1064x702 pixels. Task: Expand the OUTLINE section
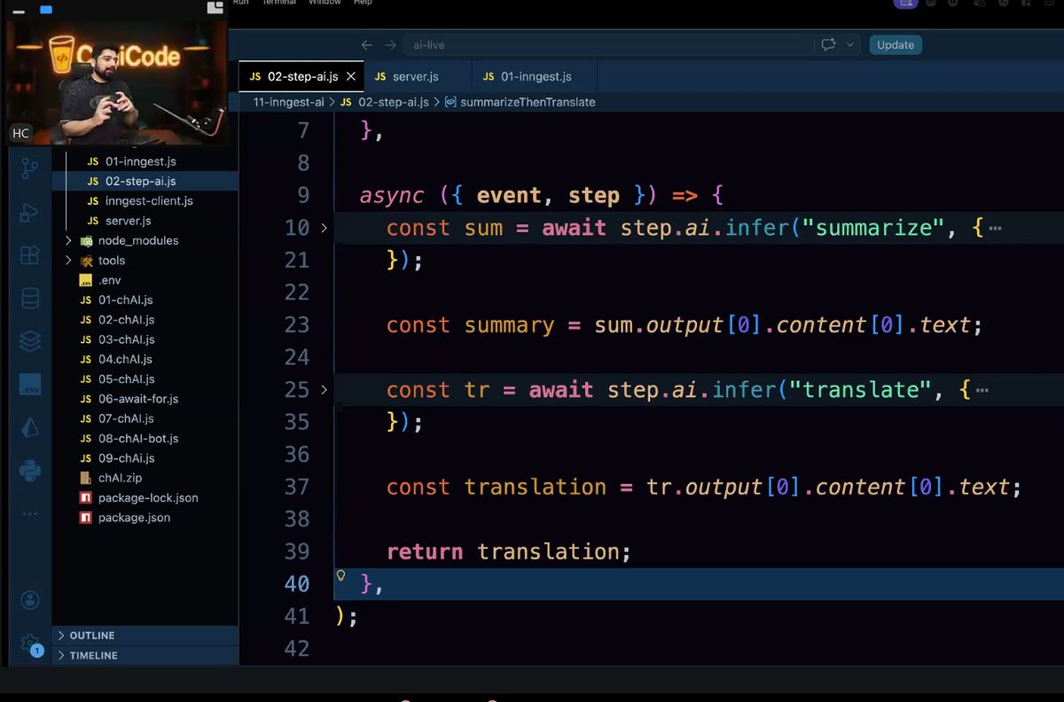145,636
